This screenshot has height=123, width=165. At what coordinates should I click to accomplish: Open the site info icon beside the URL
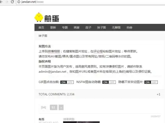click(x=19, y=2)
